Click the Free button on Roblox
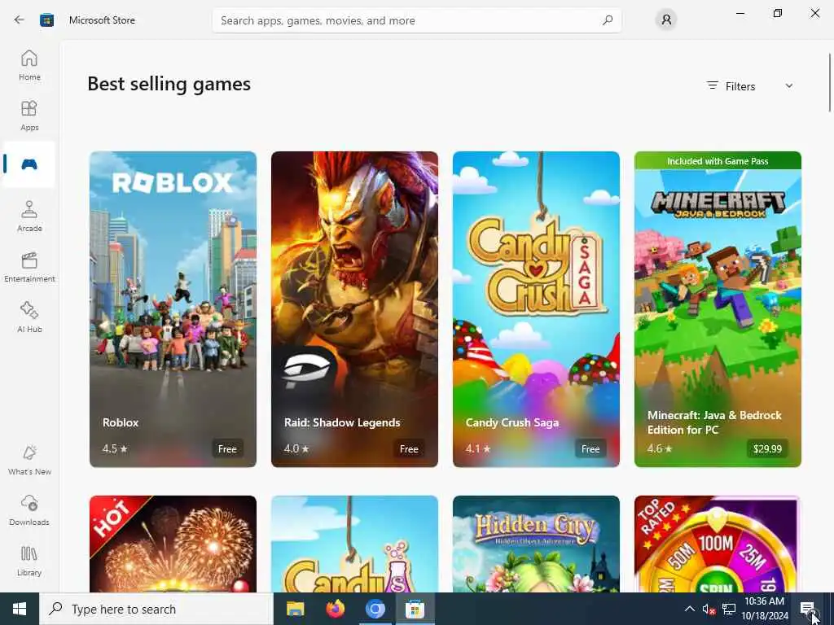This screenshot has height=625, width=834. 227,449
